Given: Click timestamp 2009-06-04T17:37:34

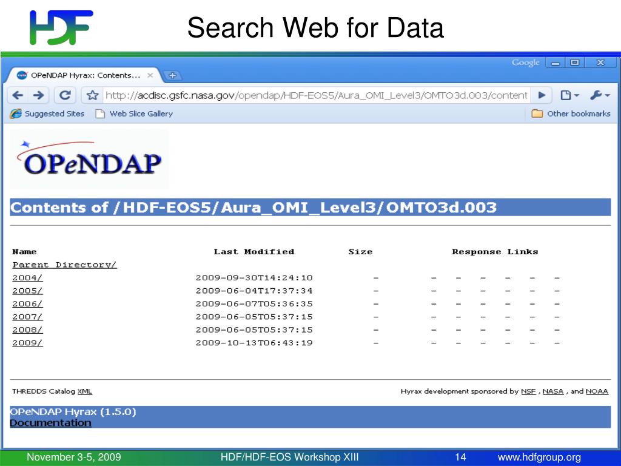Looking at the screenshot, I should tap(254, 291).
